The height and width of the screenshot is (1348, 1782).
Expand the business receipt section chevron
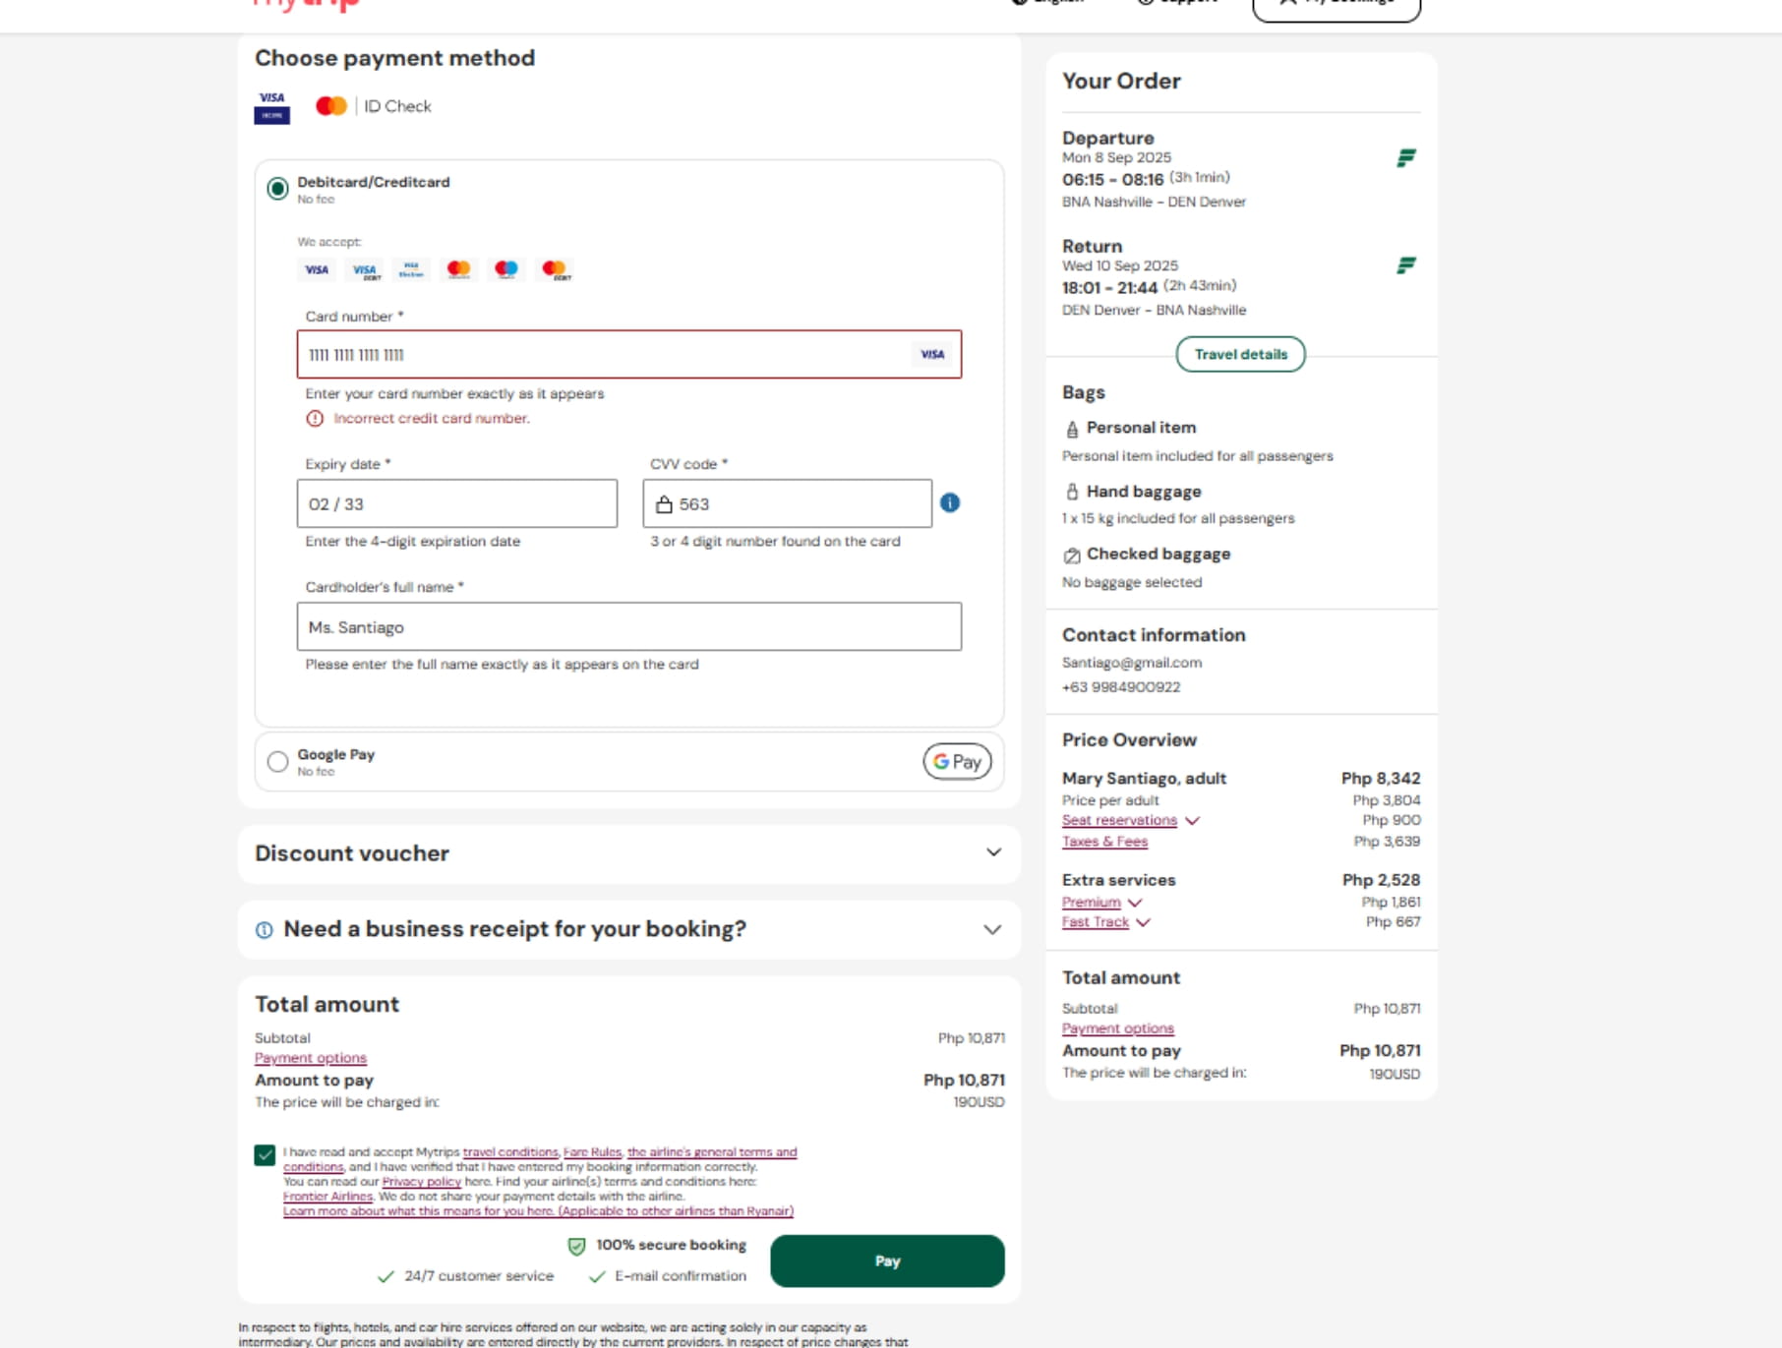click(x=992, y=930)
